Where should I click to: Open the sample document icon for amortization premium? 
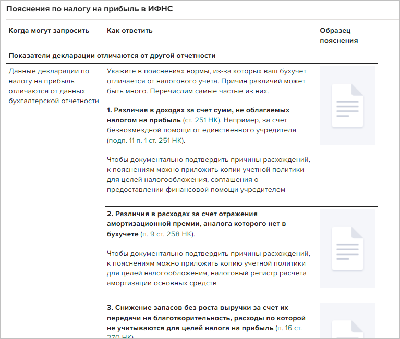point(347,248)
